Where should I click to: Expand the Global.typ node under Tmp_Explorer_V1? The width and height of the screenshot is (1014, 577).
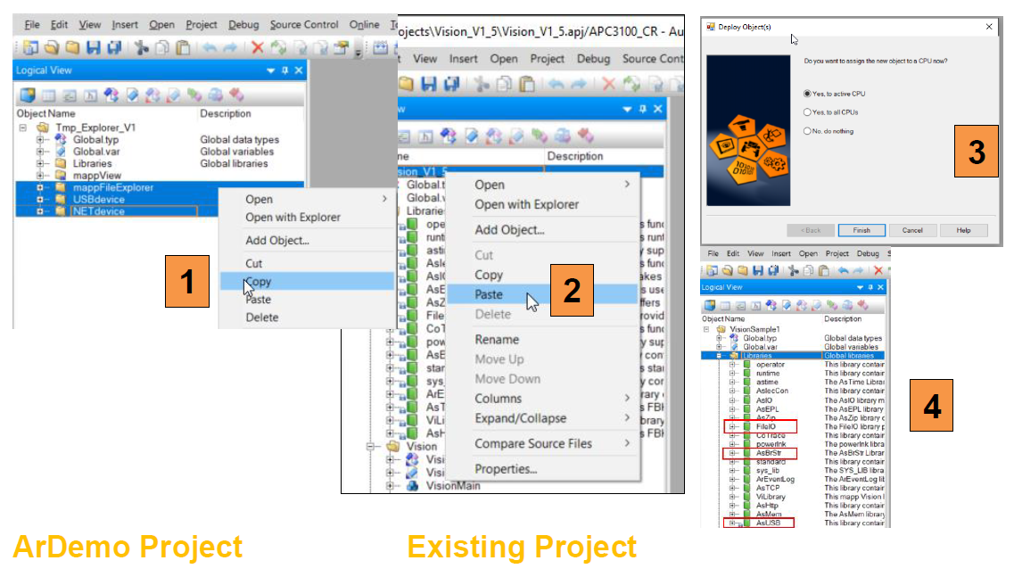point(41,140)
